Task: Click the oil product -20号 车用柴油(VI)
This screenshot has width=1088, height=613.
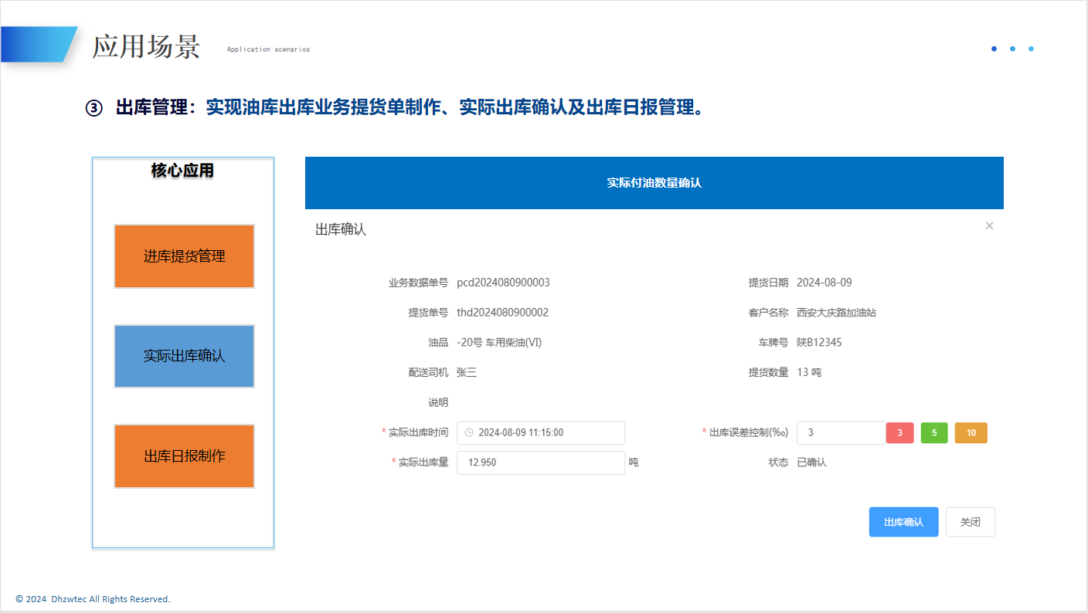Action: [x=499, y=342]
